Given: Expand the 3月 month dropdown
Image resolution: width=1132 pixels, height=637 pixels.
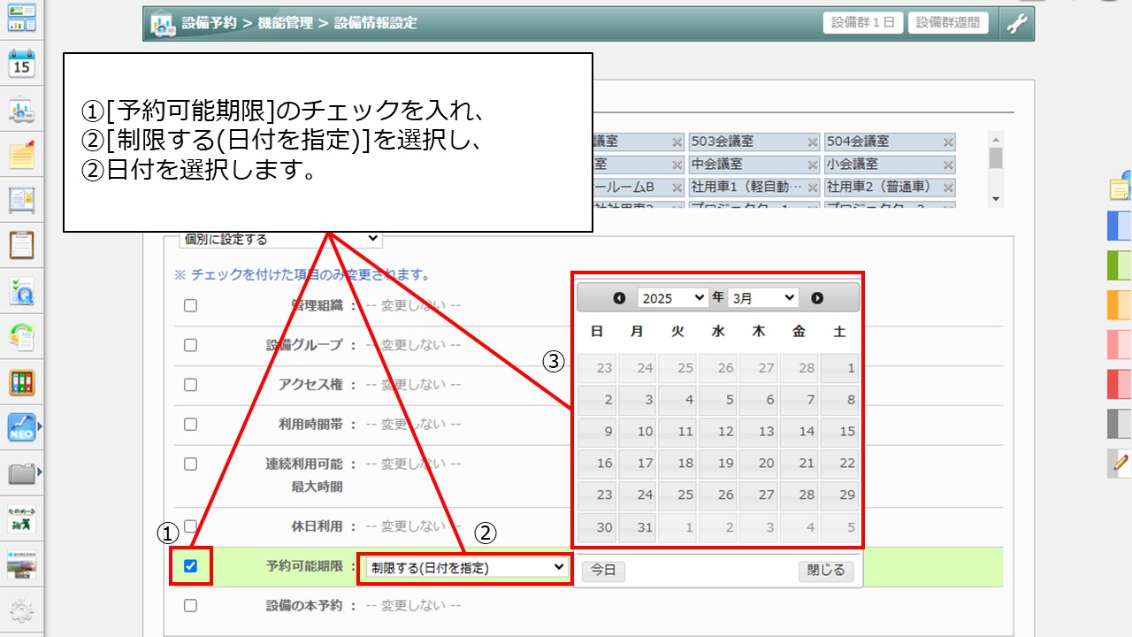Looking at the screenshot, I should click(x=762, y=298).
